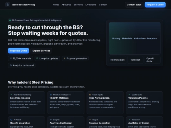Image resolution: width=171 pixels, height=128 pixels.
Task: Click the Explore Services button
Action: click(x=41, y=51)
